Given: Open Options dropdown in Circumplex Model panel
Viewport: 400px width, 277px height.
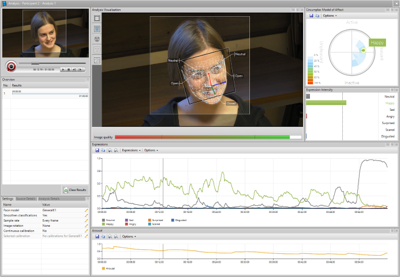Looking at the screenshot, I should pyautogui.click(x=330, y=16).
